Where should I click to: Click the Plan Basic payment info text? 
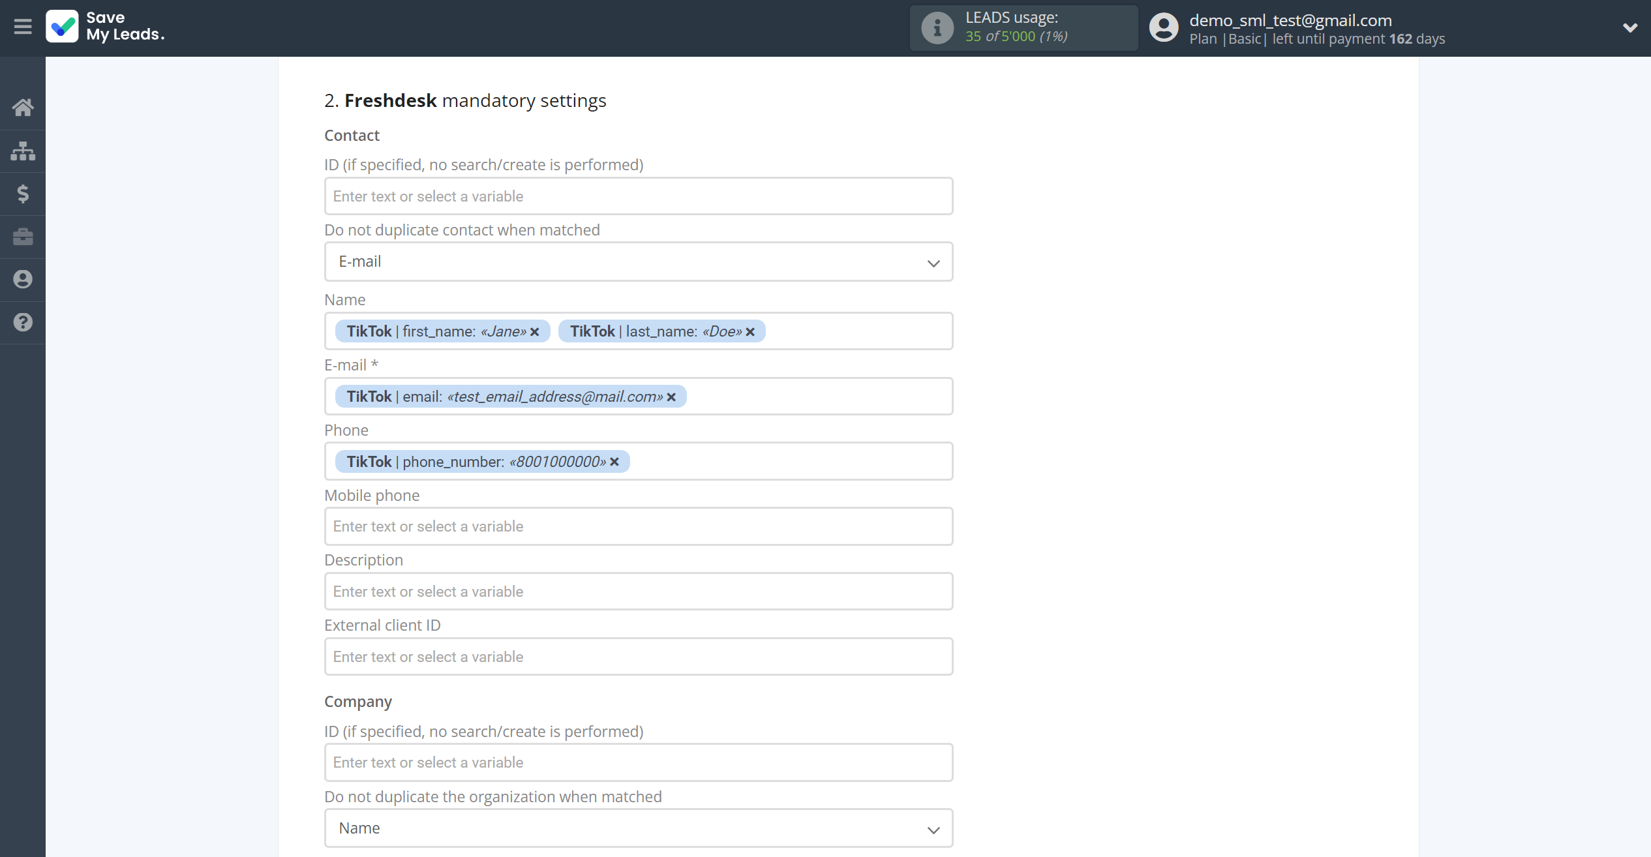(1317, 39)
